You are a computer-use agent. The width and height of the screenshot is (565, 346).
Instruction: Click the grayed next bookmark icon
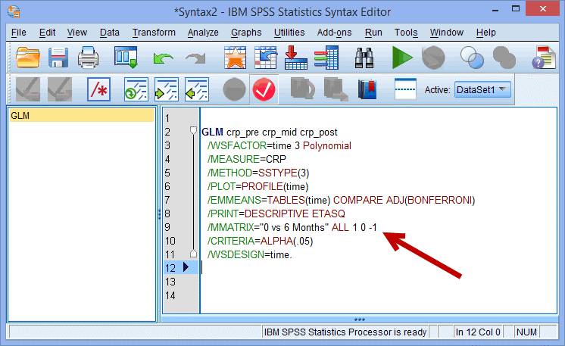(x=336, y=89)
